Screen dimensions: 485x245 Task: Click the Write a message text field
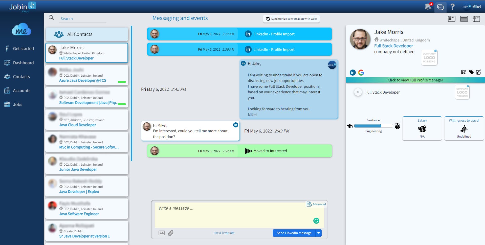239,215
